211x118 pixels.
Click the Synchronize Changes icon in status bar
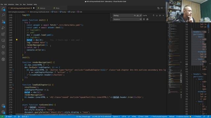point(15,117)
